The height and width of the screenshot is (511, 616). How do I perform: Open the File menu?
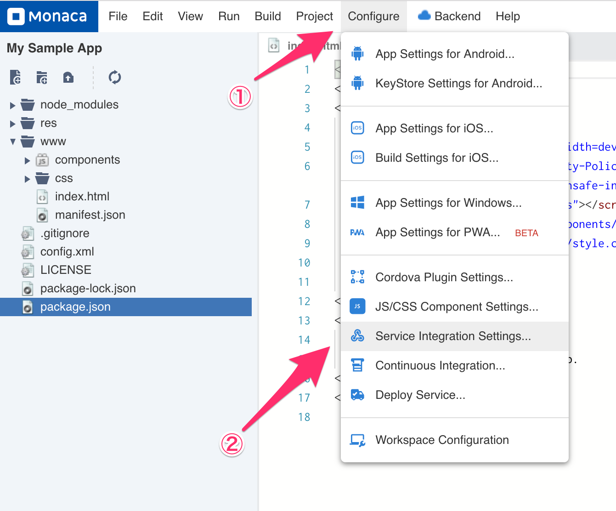(118, 16)
